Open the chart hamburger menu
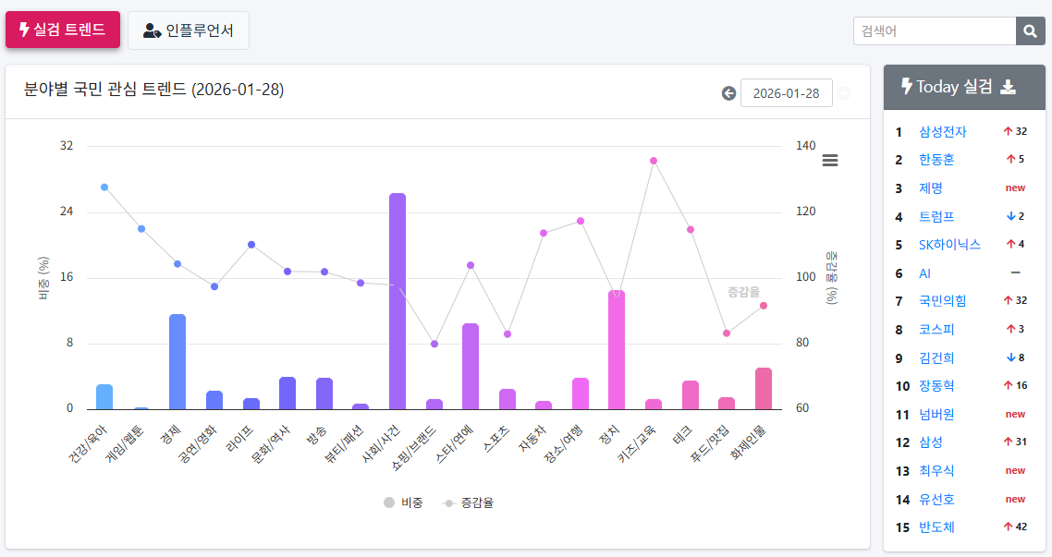1052x557 pixels. point(830,160)
